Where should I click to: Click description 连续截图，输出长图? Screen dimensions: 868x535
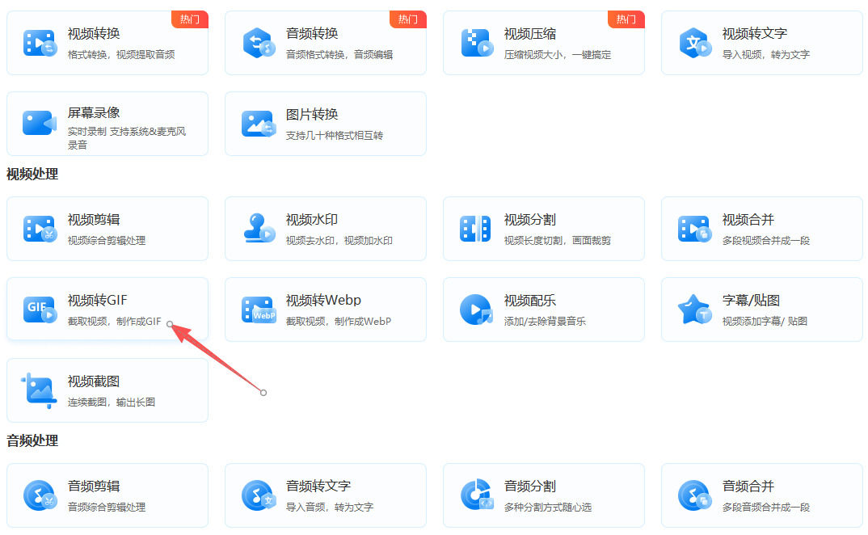pos(112,402)
